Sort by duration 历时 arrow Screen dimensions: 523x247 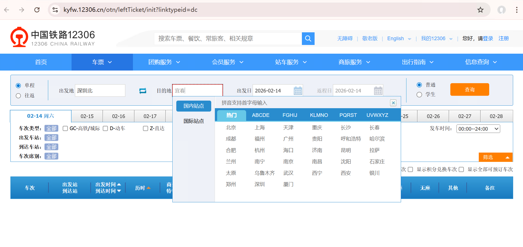pyautogui.click(x=148, y=188)
